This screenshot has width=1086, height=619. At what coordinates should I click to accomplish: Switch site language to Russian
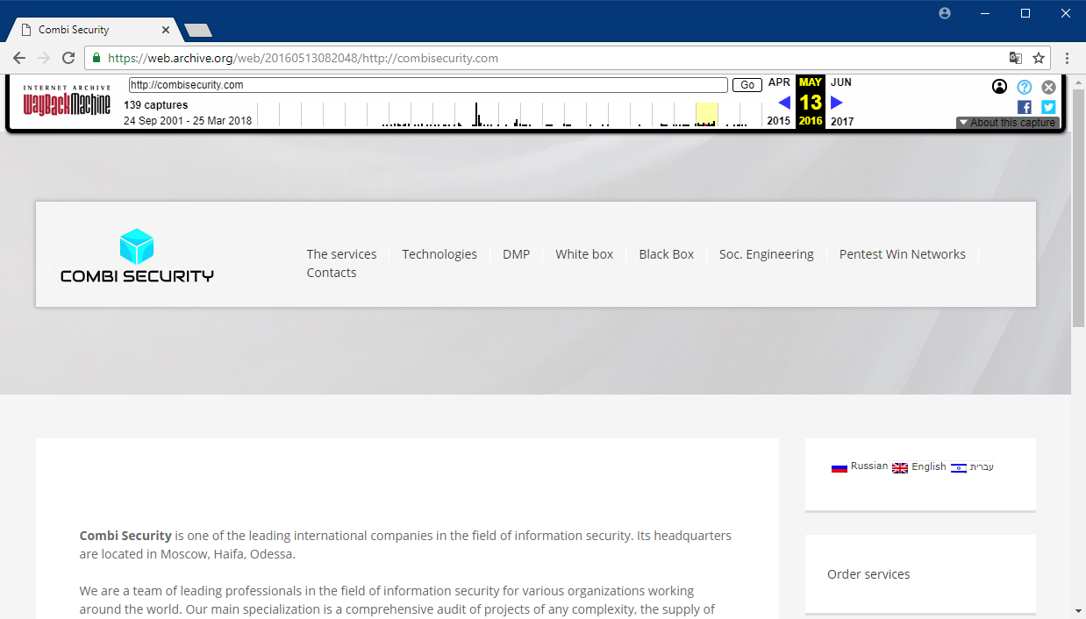860,466
